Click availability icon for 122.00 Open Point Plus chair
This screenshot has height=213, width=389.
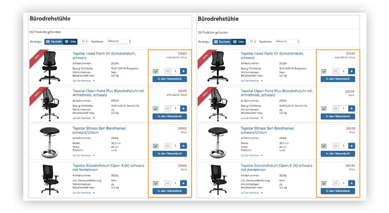point(324,108)
